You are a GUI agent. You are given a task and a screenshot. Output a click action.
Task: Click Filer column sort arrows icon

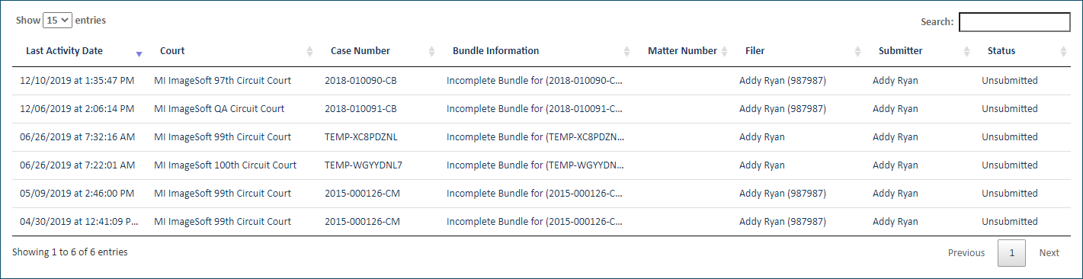[857, 51]
